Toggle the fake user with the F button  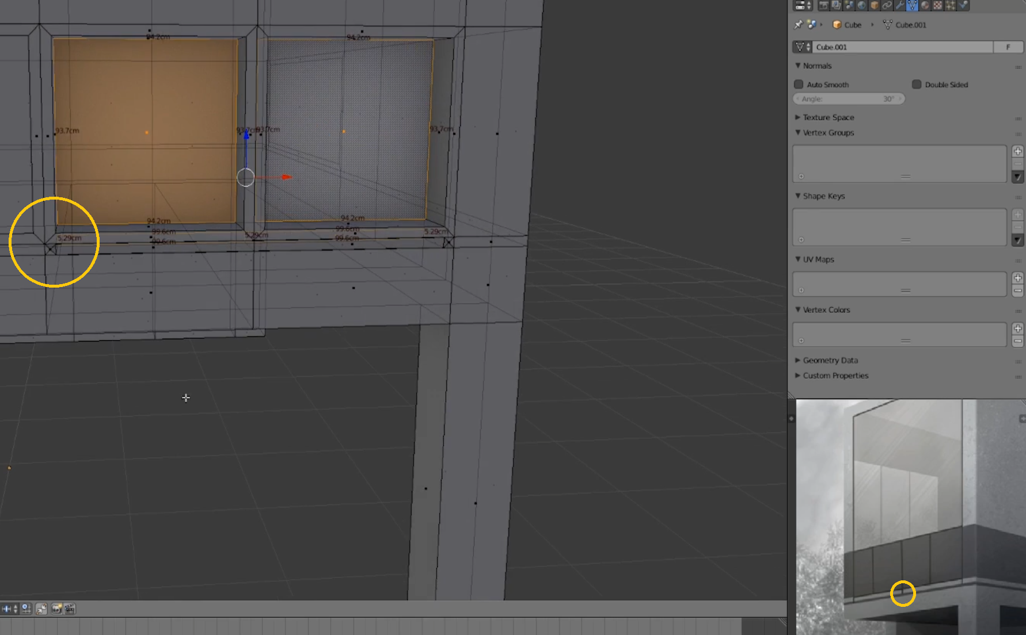pos(1008,47)
